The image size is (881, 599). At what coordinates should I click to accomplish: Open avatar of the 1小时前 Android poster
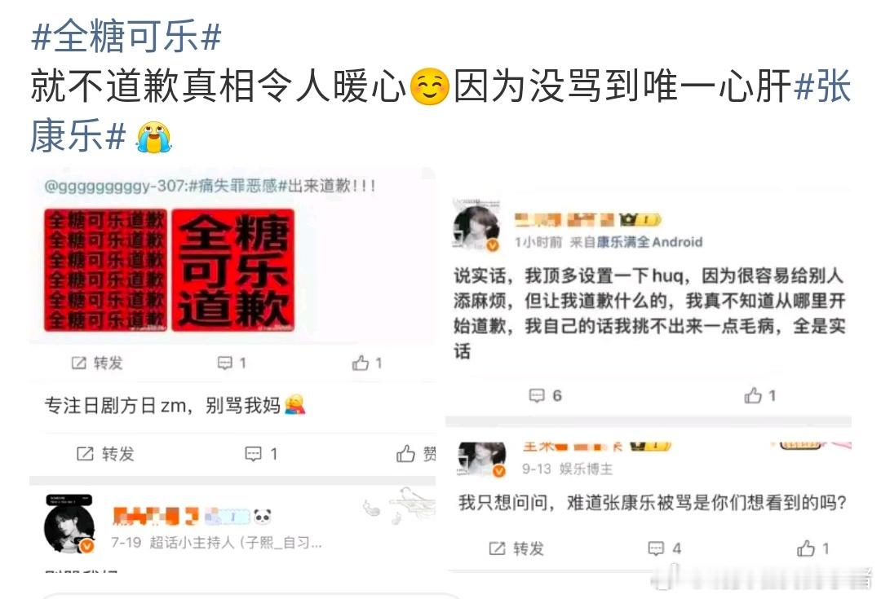(x=476, y=227)
